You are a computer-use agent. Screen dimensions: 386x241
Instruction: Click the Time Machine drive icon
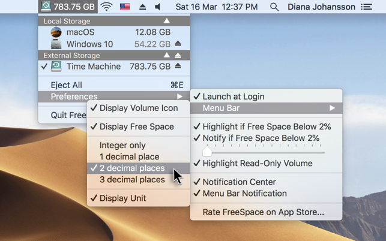click(x=56, y=67)
